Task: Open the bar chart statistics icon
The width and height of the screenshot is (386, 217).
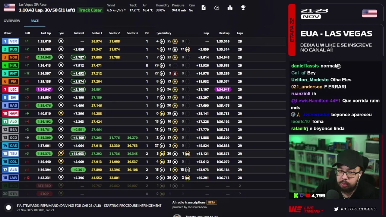Action: point(230,8)
